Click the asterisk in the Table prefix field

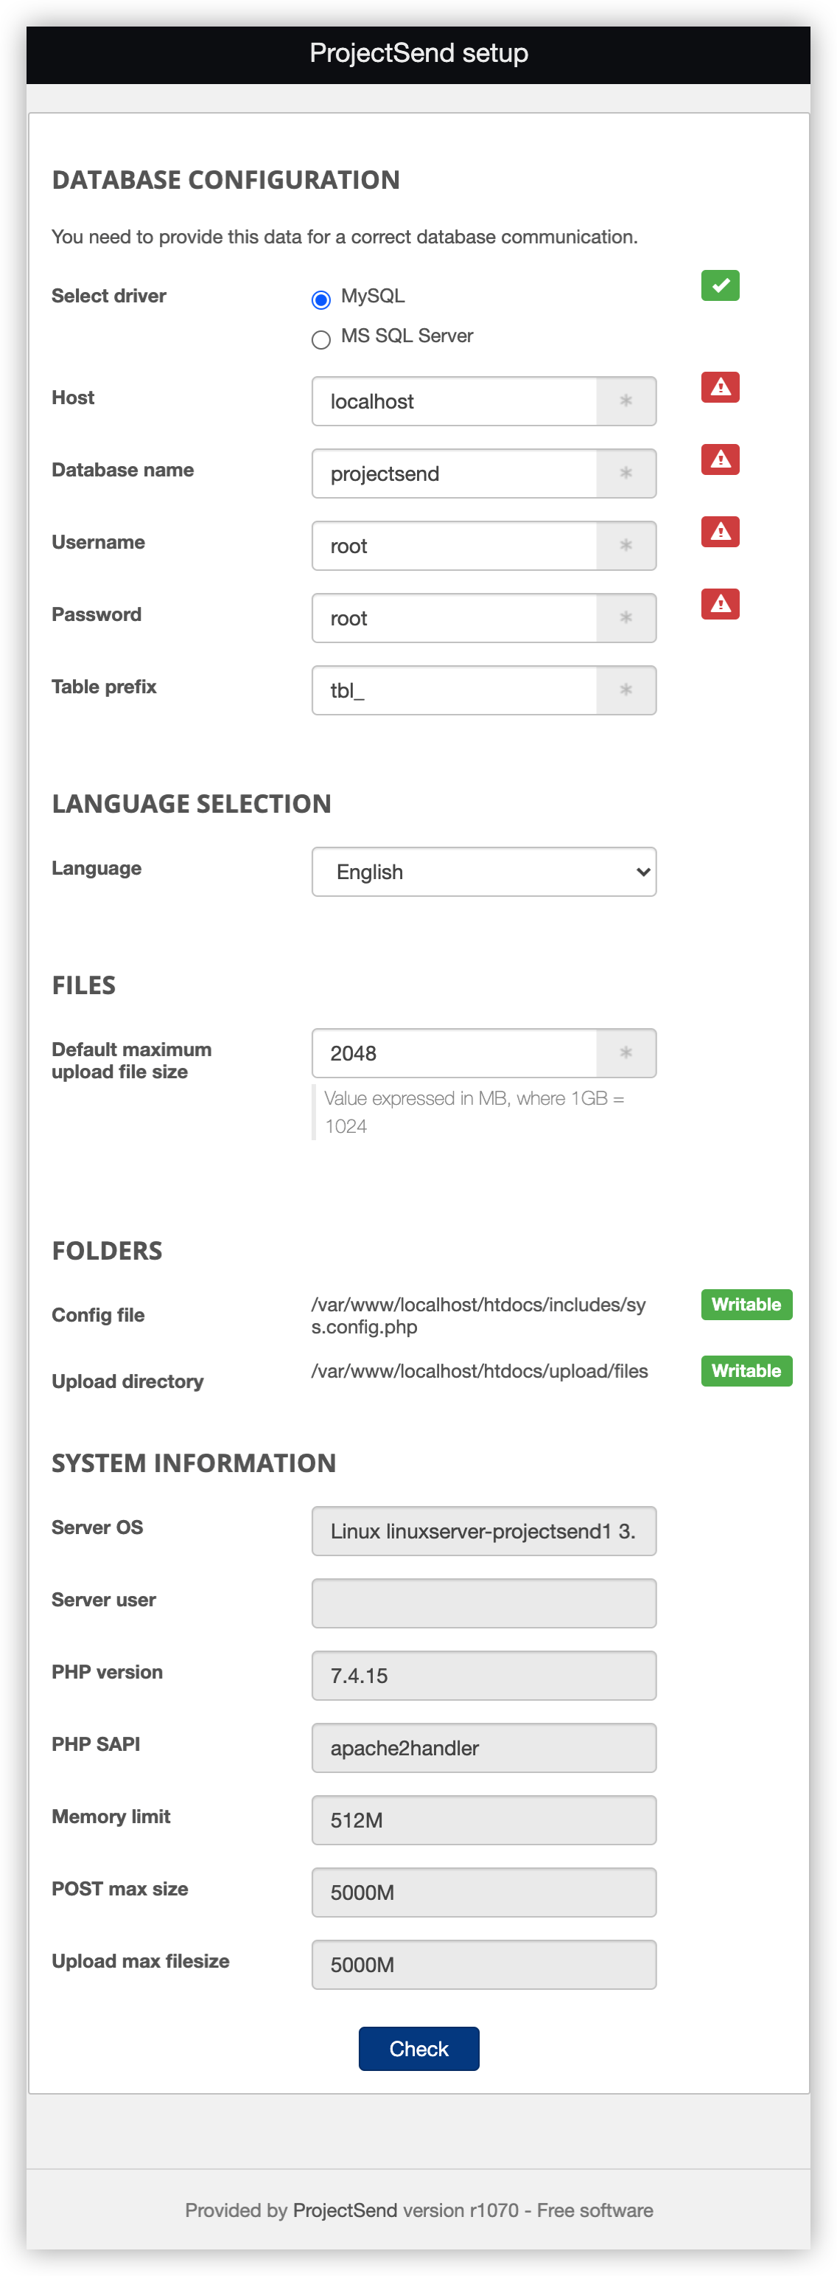coord(626,690)
